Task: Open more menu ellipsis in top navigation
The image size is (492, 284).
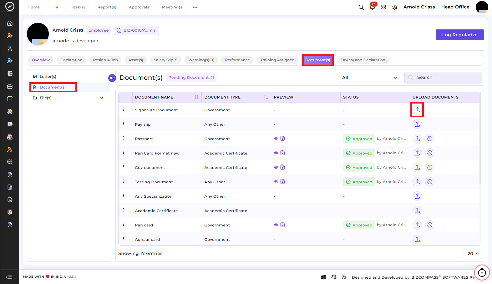Action: [x=195, y=7]
